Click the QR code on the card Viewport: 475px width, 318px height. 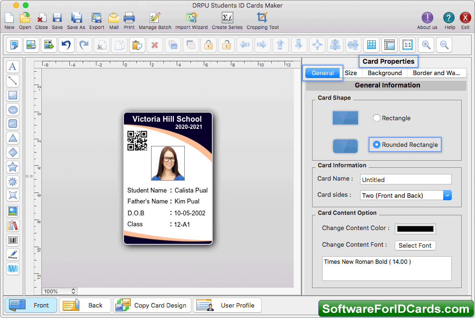coord(137,141)
